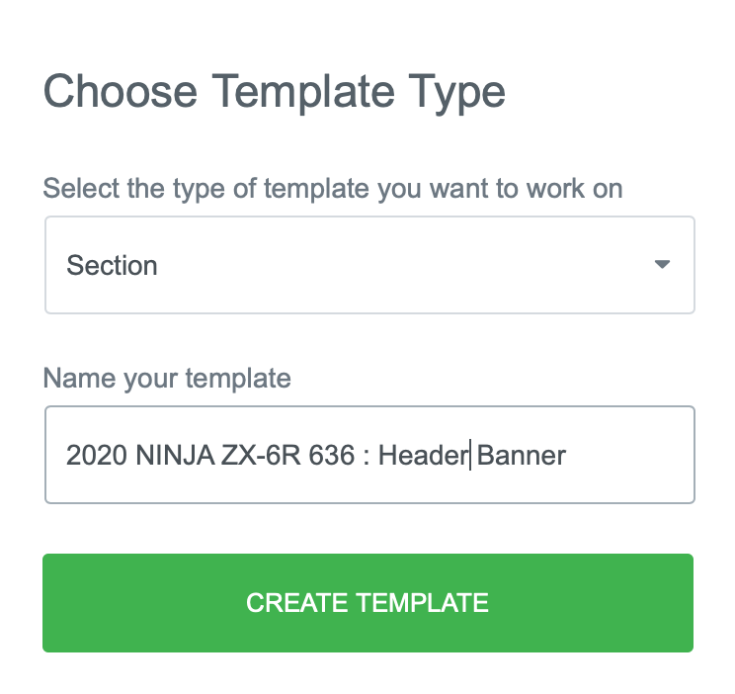Click the empty space after 'Banner' in the field
This screenshot has height=694, width=735.
pos(628,456)
